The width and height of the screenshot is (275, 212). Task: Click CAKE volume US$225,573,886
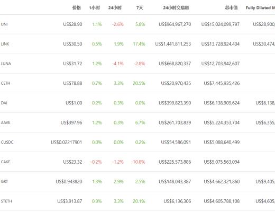(x=175, y=162)
